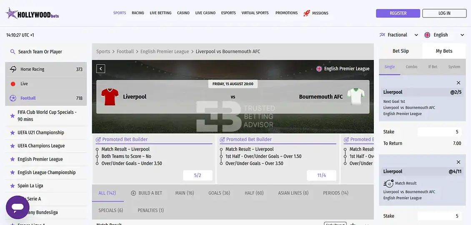Click the red Liverpool jersey icon
This screenshot has width=471, height=225.
(x=109, y=96)
